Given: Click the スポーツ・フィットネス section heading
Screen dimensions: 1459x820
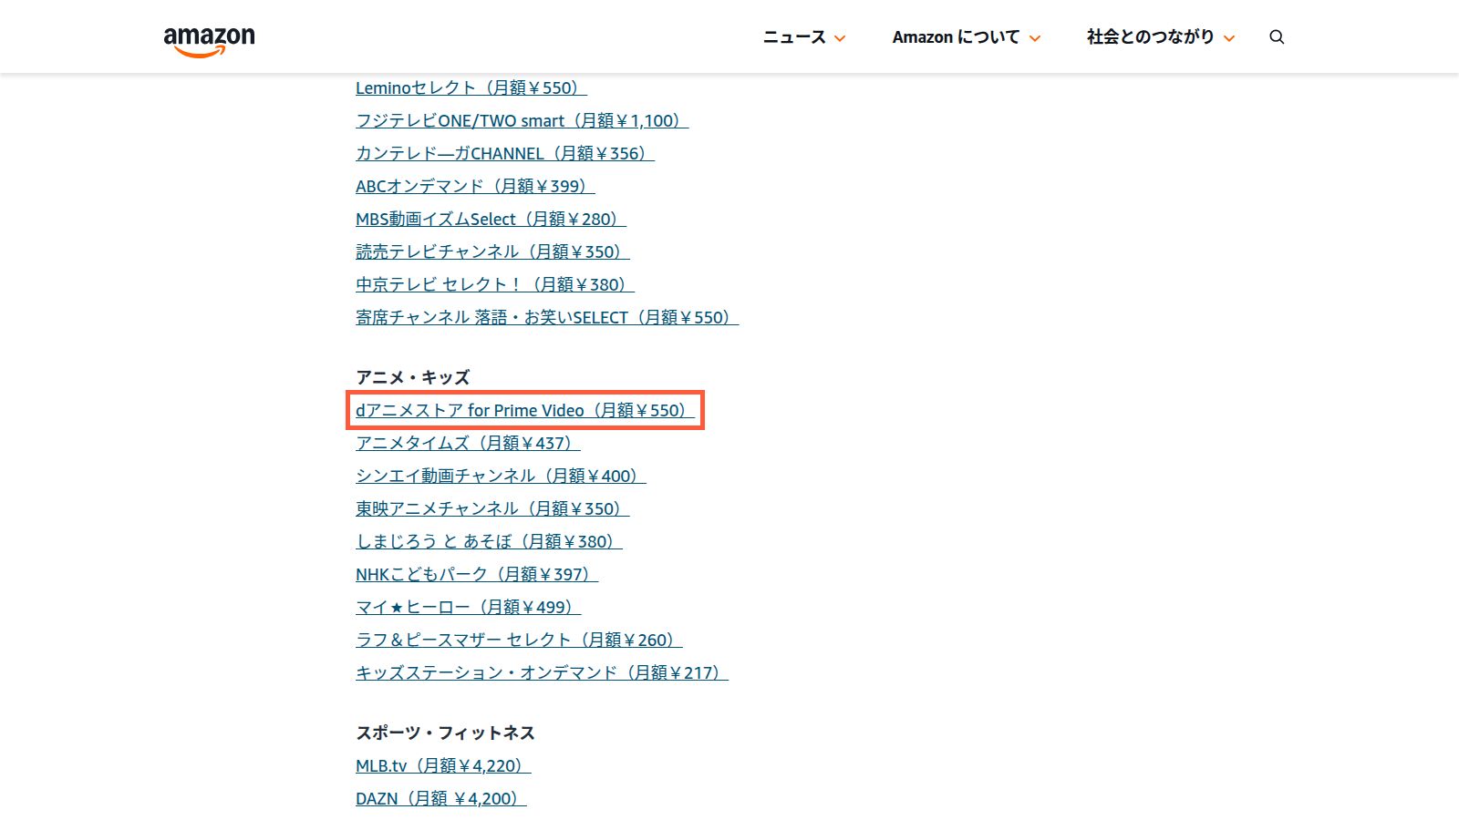Looking at the screenshot, I should (x=445, y=733).
